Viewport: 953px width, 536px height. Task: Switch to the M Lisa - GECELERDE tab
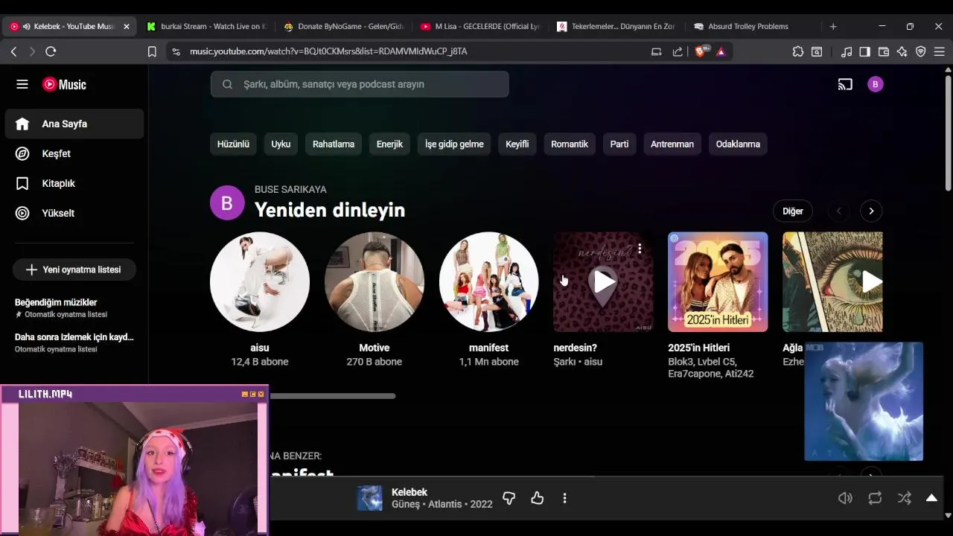[x=479, y=26]
